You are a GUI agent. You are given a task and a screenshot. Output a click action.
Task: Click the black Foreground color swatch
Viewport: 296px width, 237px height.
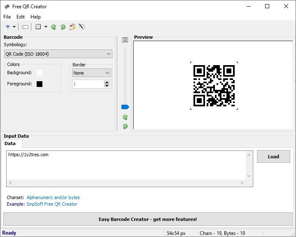coord(40,84)
